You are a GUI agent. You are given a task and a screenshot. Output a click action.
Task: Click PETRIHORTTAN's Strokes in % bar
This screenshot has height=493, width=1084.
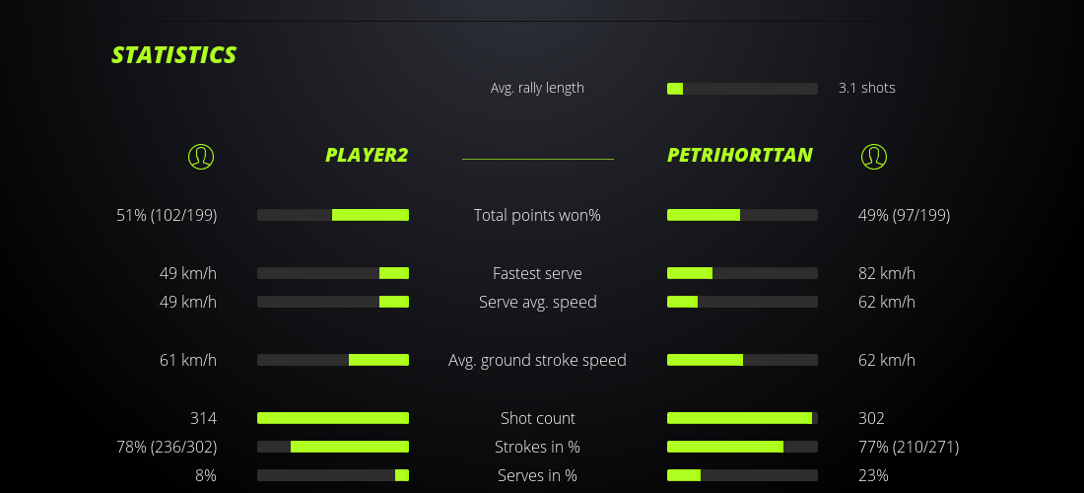(x=742, y=447)
